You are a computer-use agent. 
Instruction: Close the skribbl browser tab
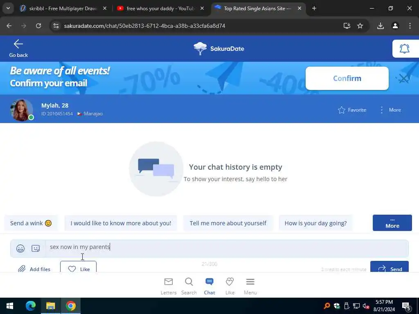coord(105,9)
